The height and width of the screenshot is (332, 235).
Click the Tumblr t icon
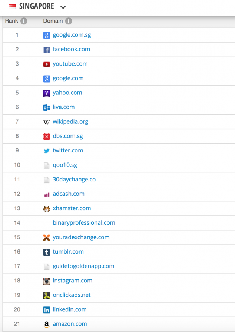(46, 252)
